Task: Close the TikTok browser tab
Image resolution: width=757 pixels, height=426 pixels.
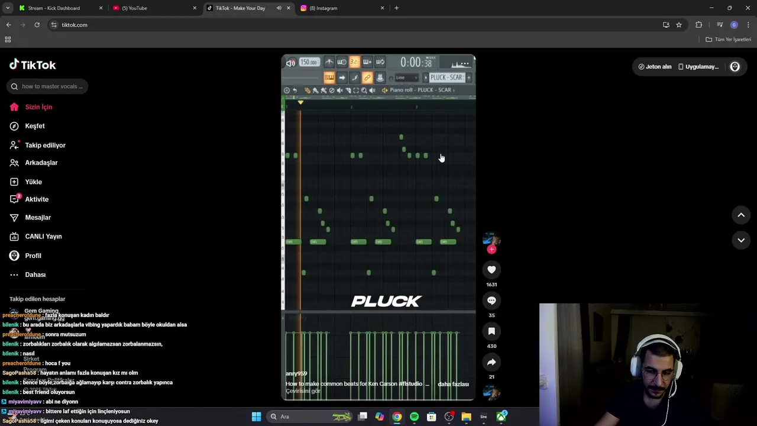Action: [x=289, y=8]
